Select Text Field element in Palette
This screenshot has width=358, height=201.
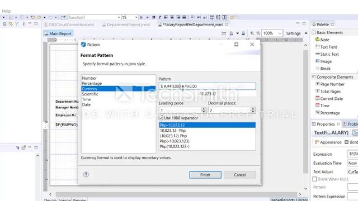click(x=326, y=47)
